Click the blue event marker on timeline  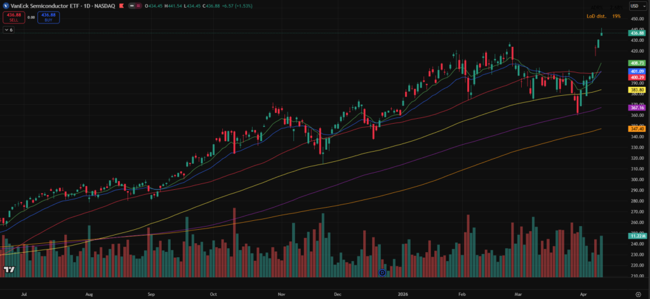tap(382, 272)
